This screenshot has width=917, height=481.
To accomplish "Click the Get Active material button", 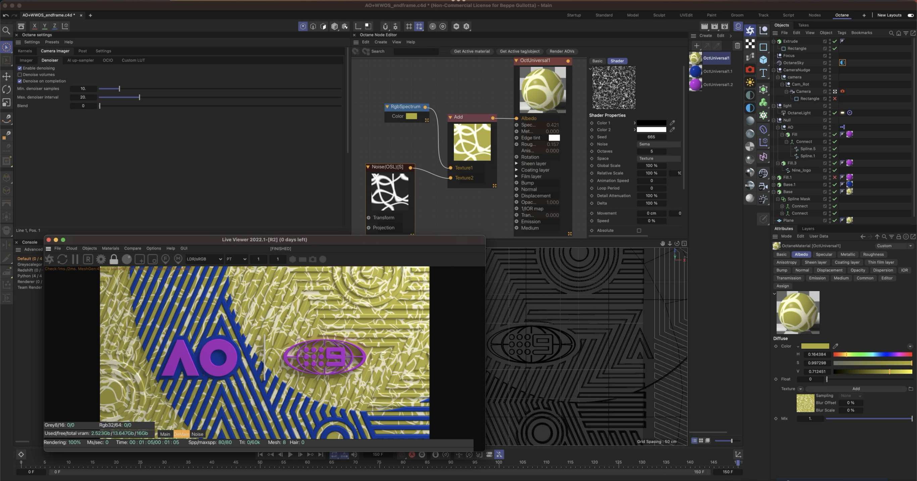I will click(x=472, y=51).
